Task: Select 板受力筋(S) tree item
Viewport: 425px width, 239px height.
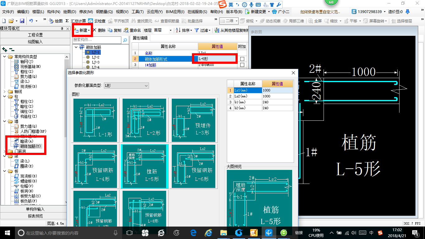Action: [x=27, y=196]
